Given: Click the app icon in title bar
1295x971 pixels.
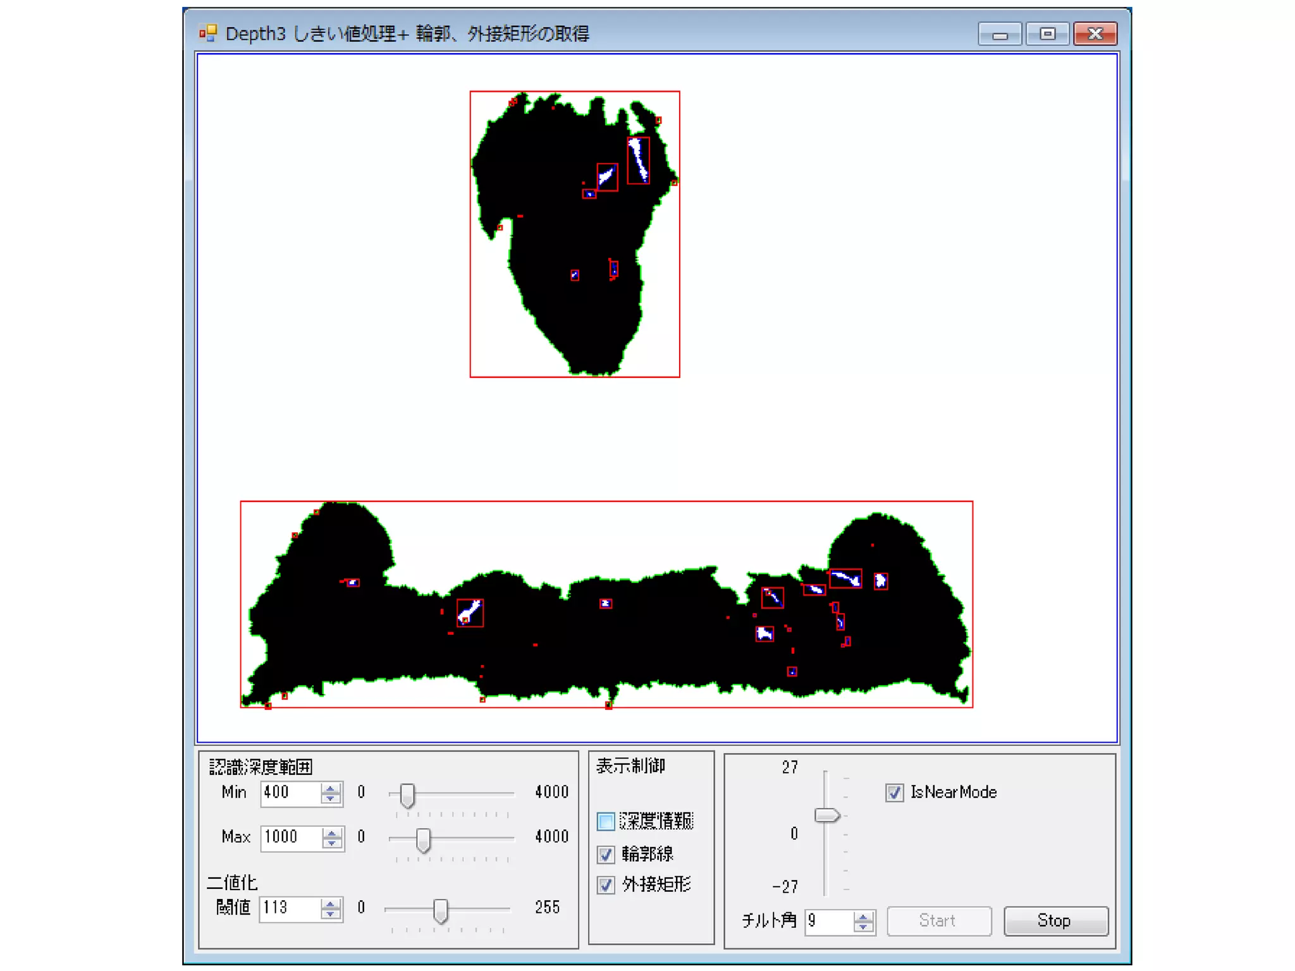Looking at the screenshot, I should click(x=208, y=33).
